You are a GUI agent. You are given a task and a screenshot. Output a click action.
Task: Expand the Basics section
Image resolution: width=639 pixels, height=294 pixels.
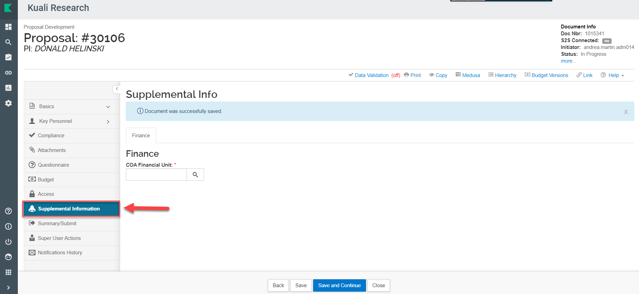coord(72,106)
